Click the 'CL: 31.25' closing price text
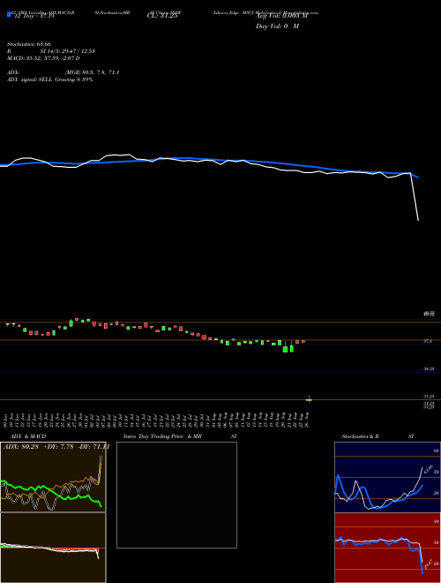Viewport: 441px width, 583px height. click(162, 17)
